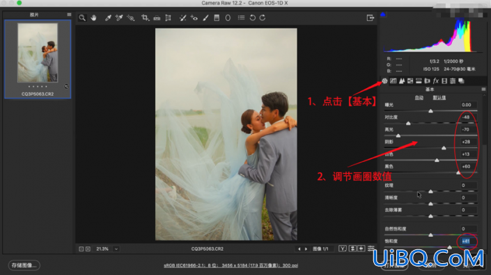
Task: Open the Split Toning panel tab
Action: pos(419,81)
